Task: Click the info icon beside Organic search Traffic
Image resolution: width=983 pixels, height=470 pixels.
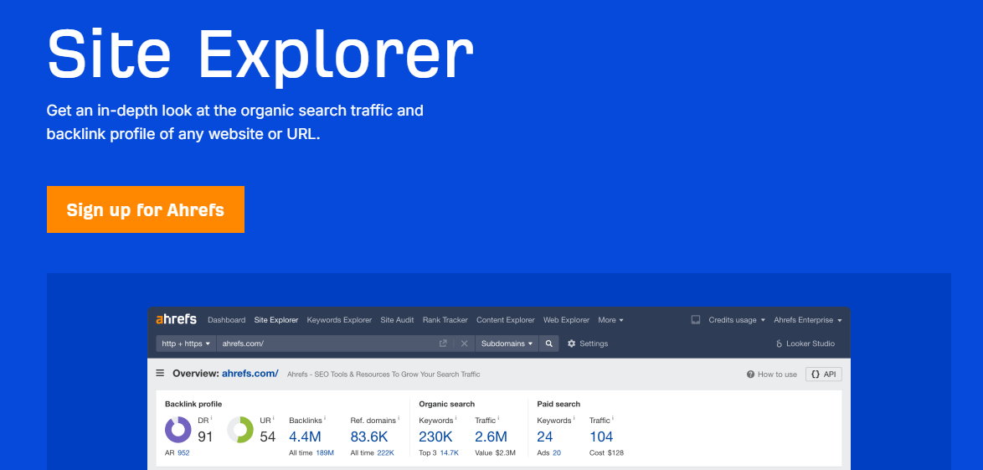Action: (x=499, y=417)
